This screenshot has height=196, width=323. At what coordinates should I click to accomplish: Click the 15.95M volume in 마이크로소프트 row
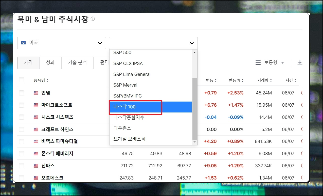tap(264, 105)
